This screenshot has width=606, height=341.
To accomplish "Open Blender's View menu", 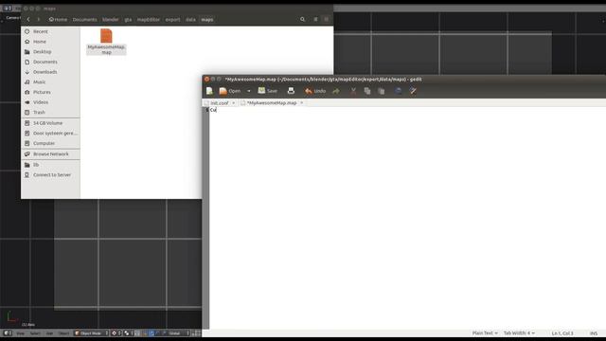I will click(x=20, y=332).
